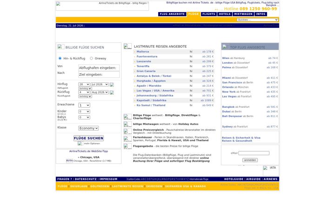Open the 'Impressum' footer link
335x209 pixels.
pos(108,179)
